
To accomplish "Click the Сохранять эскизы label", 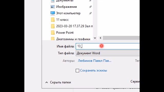I will click(94, 71).
